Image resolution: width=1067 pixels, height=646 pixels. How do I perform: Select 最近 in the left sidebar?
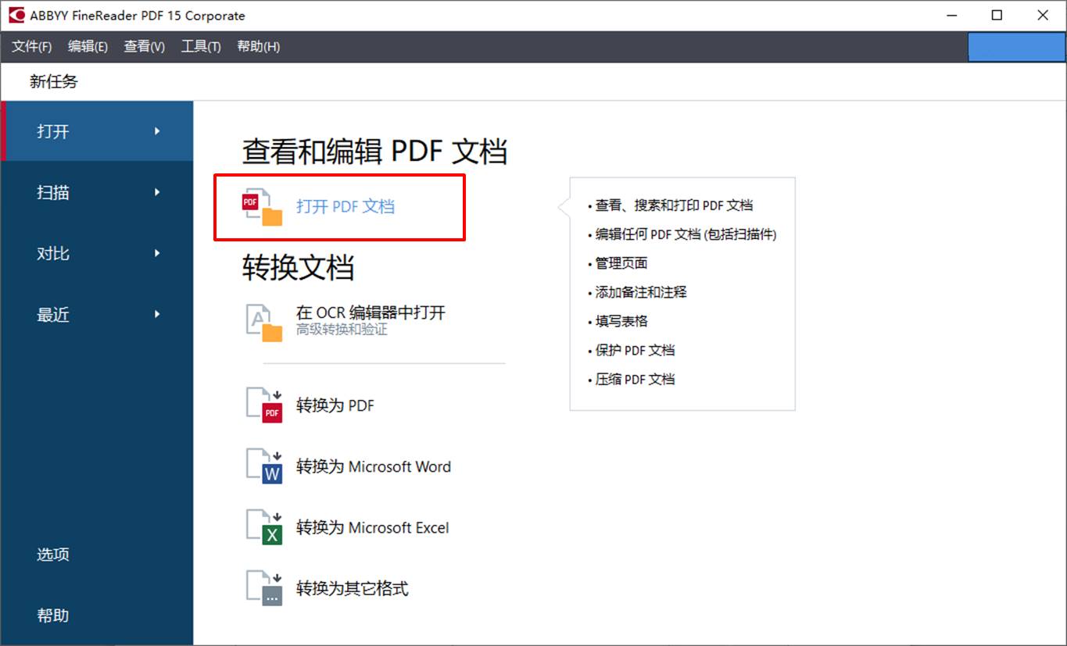click(x=97, y=314)
